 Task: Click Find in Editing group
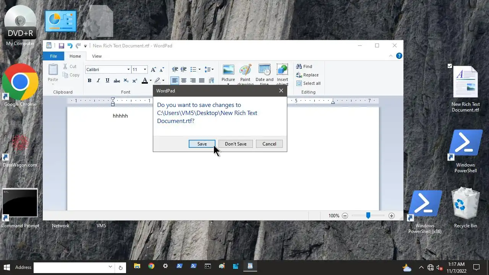click(x=304, y=66)
